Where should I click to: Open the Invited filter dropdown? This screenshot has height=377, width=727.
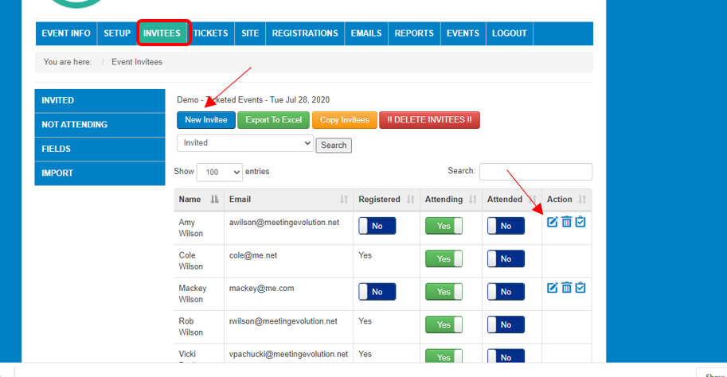pos(244,143)
